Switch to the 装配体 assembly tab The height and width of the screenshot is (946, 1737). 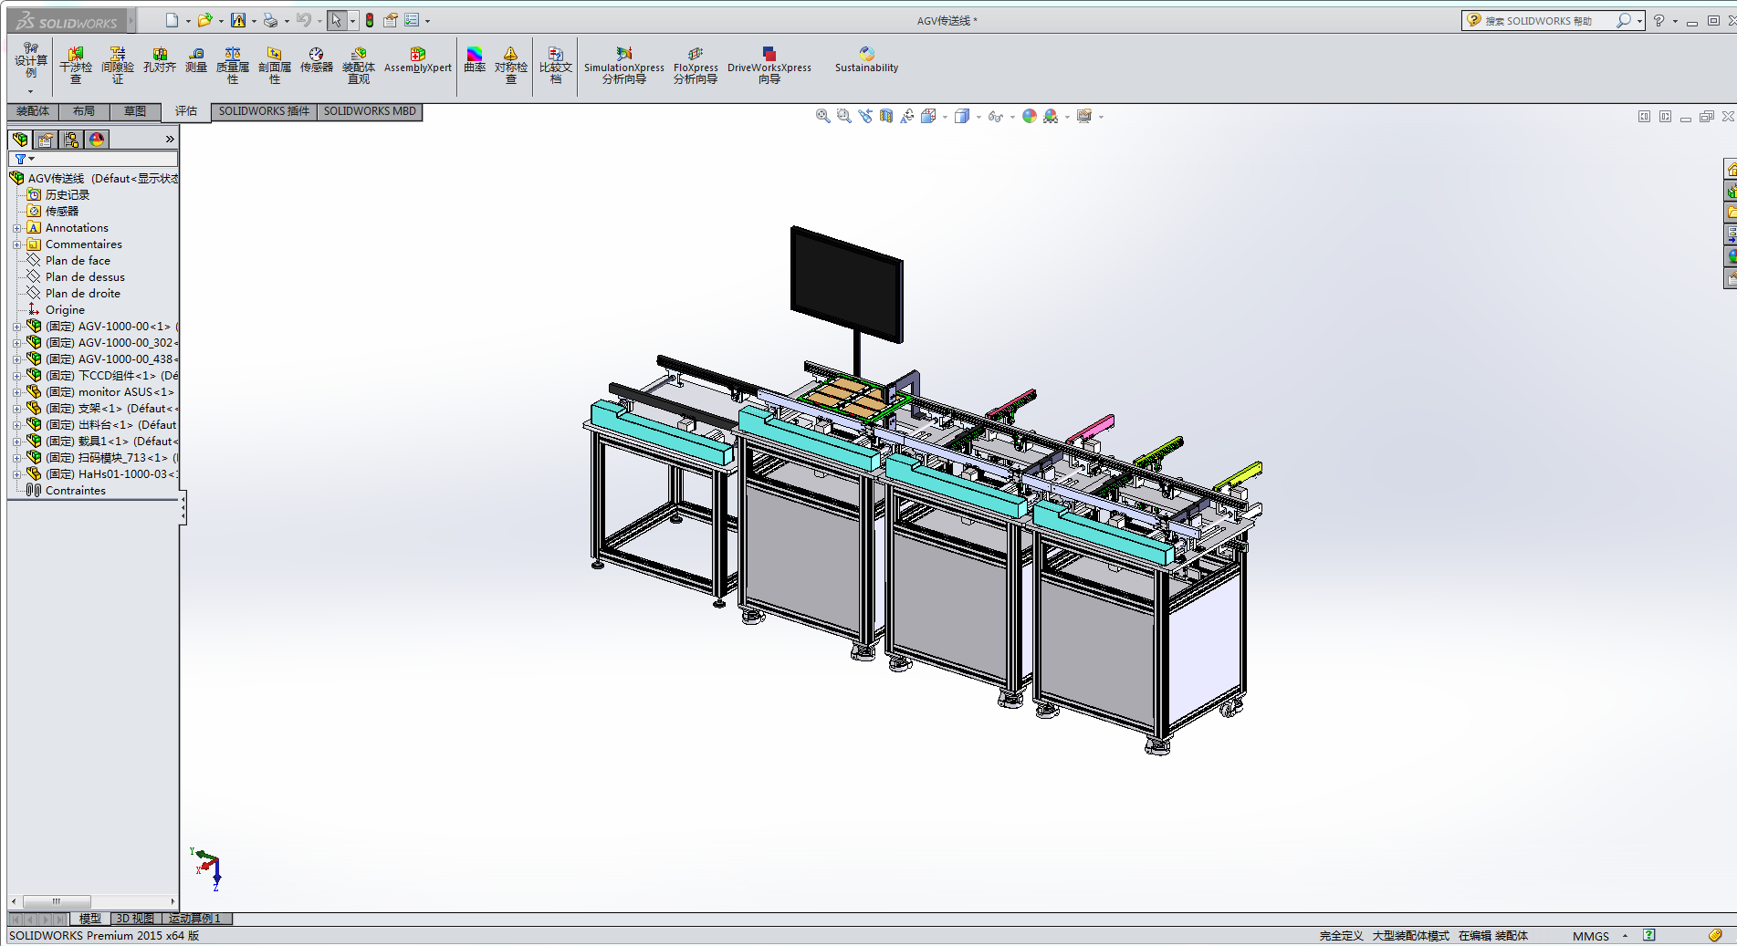pos(33,111)
